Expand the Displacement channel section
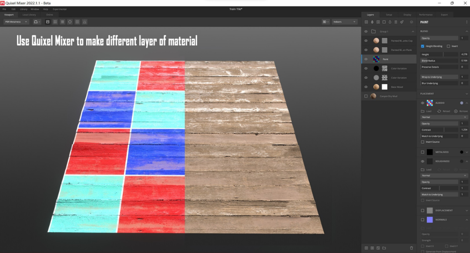 click(467, 211)
